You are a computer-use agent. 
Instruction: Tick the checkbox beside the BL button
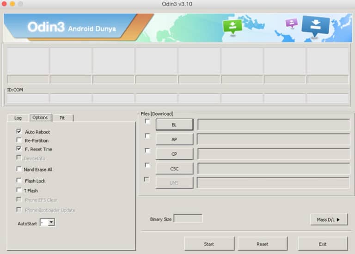[x=147, y=121]
